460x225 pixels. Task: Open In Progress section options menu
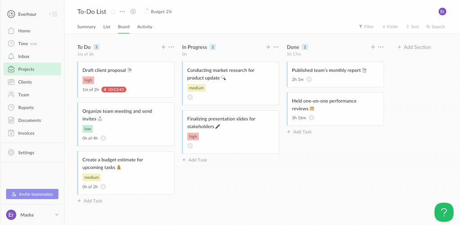276,47
